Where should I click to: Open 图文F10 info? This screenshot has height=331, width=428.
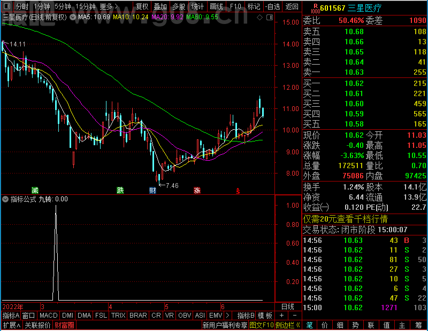[262, 325]
